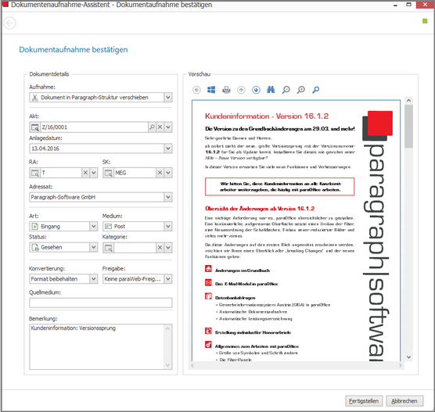The width and height of the screenshot is (435, 412).
Task: Click preview vertical scrollbar thumb
Action: [408, 126]
